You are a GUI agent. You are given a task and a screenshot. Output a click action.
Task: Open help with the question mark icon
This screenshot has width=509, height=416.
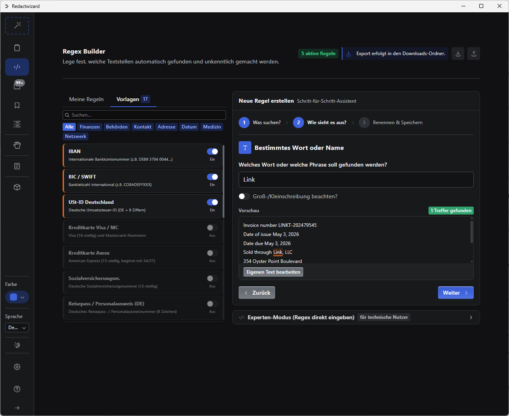coord(17,389)
